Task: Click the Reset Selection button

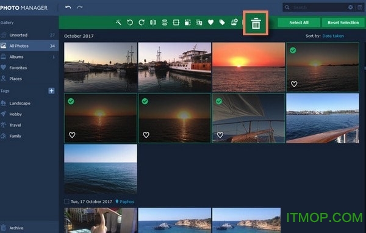Action: click(x=343, y=23)
